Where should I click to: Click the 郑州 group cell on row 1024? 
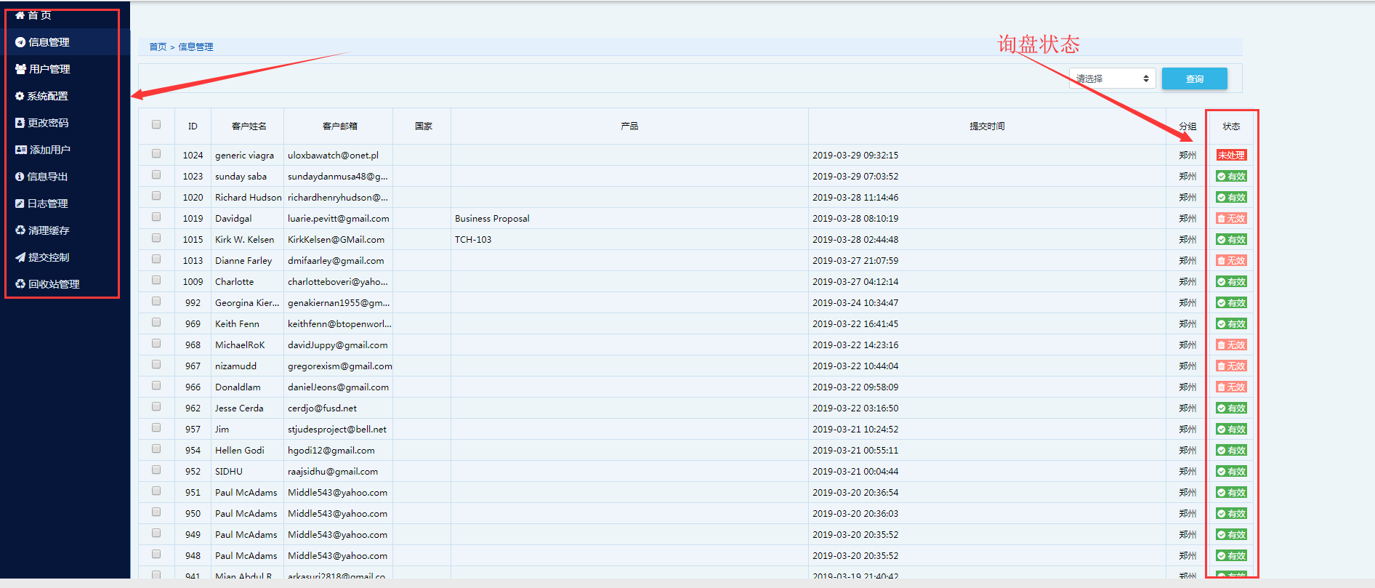pos(1187,155)
